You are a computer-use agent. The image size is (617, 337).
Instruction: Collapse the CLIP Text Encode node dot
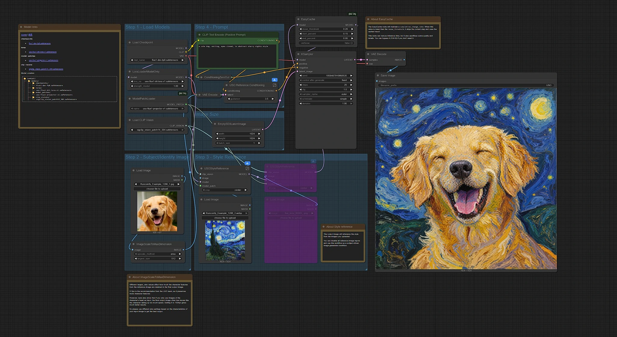pos(200,35)
